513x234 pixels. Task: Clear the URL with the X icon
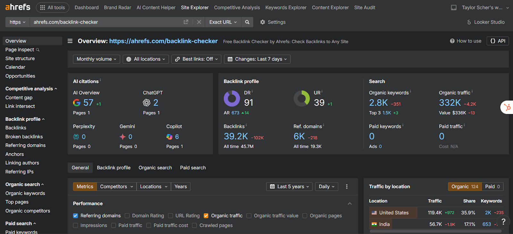(199, 22)
